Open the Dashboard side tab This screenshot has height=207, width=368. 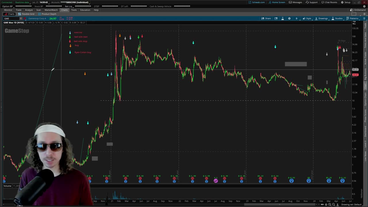coord(365,131)
